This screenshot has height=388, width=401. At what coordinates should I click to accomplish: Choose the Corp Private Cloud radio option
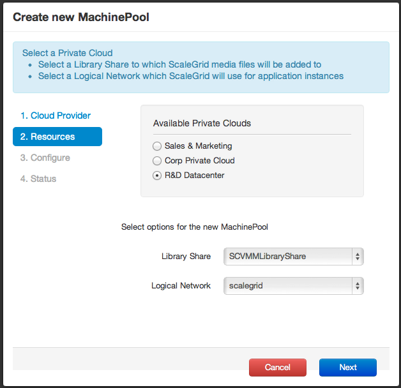pos(158,161)
